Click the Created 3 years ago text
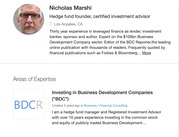The image size is (179, 137). [x=66, y=106]
